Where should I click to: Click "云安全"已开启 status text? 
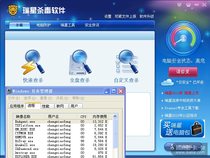[x=190, y=82]
